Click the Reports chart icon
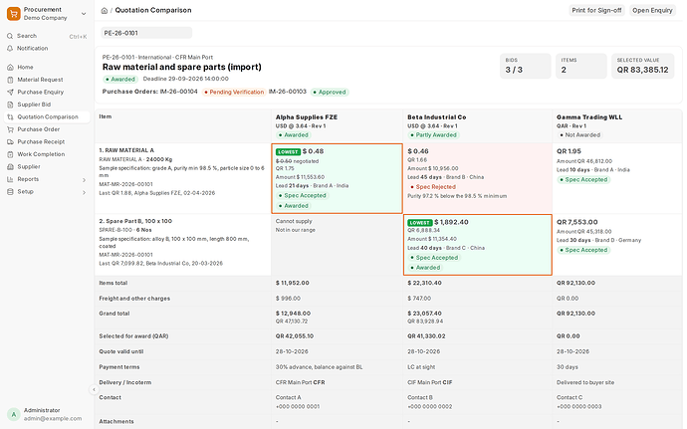687x429 pixels. point(10,179)
